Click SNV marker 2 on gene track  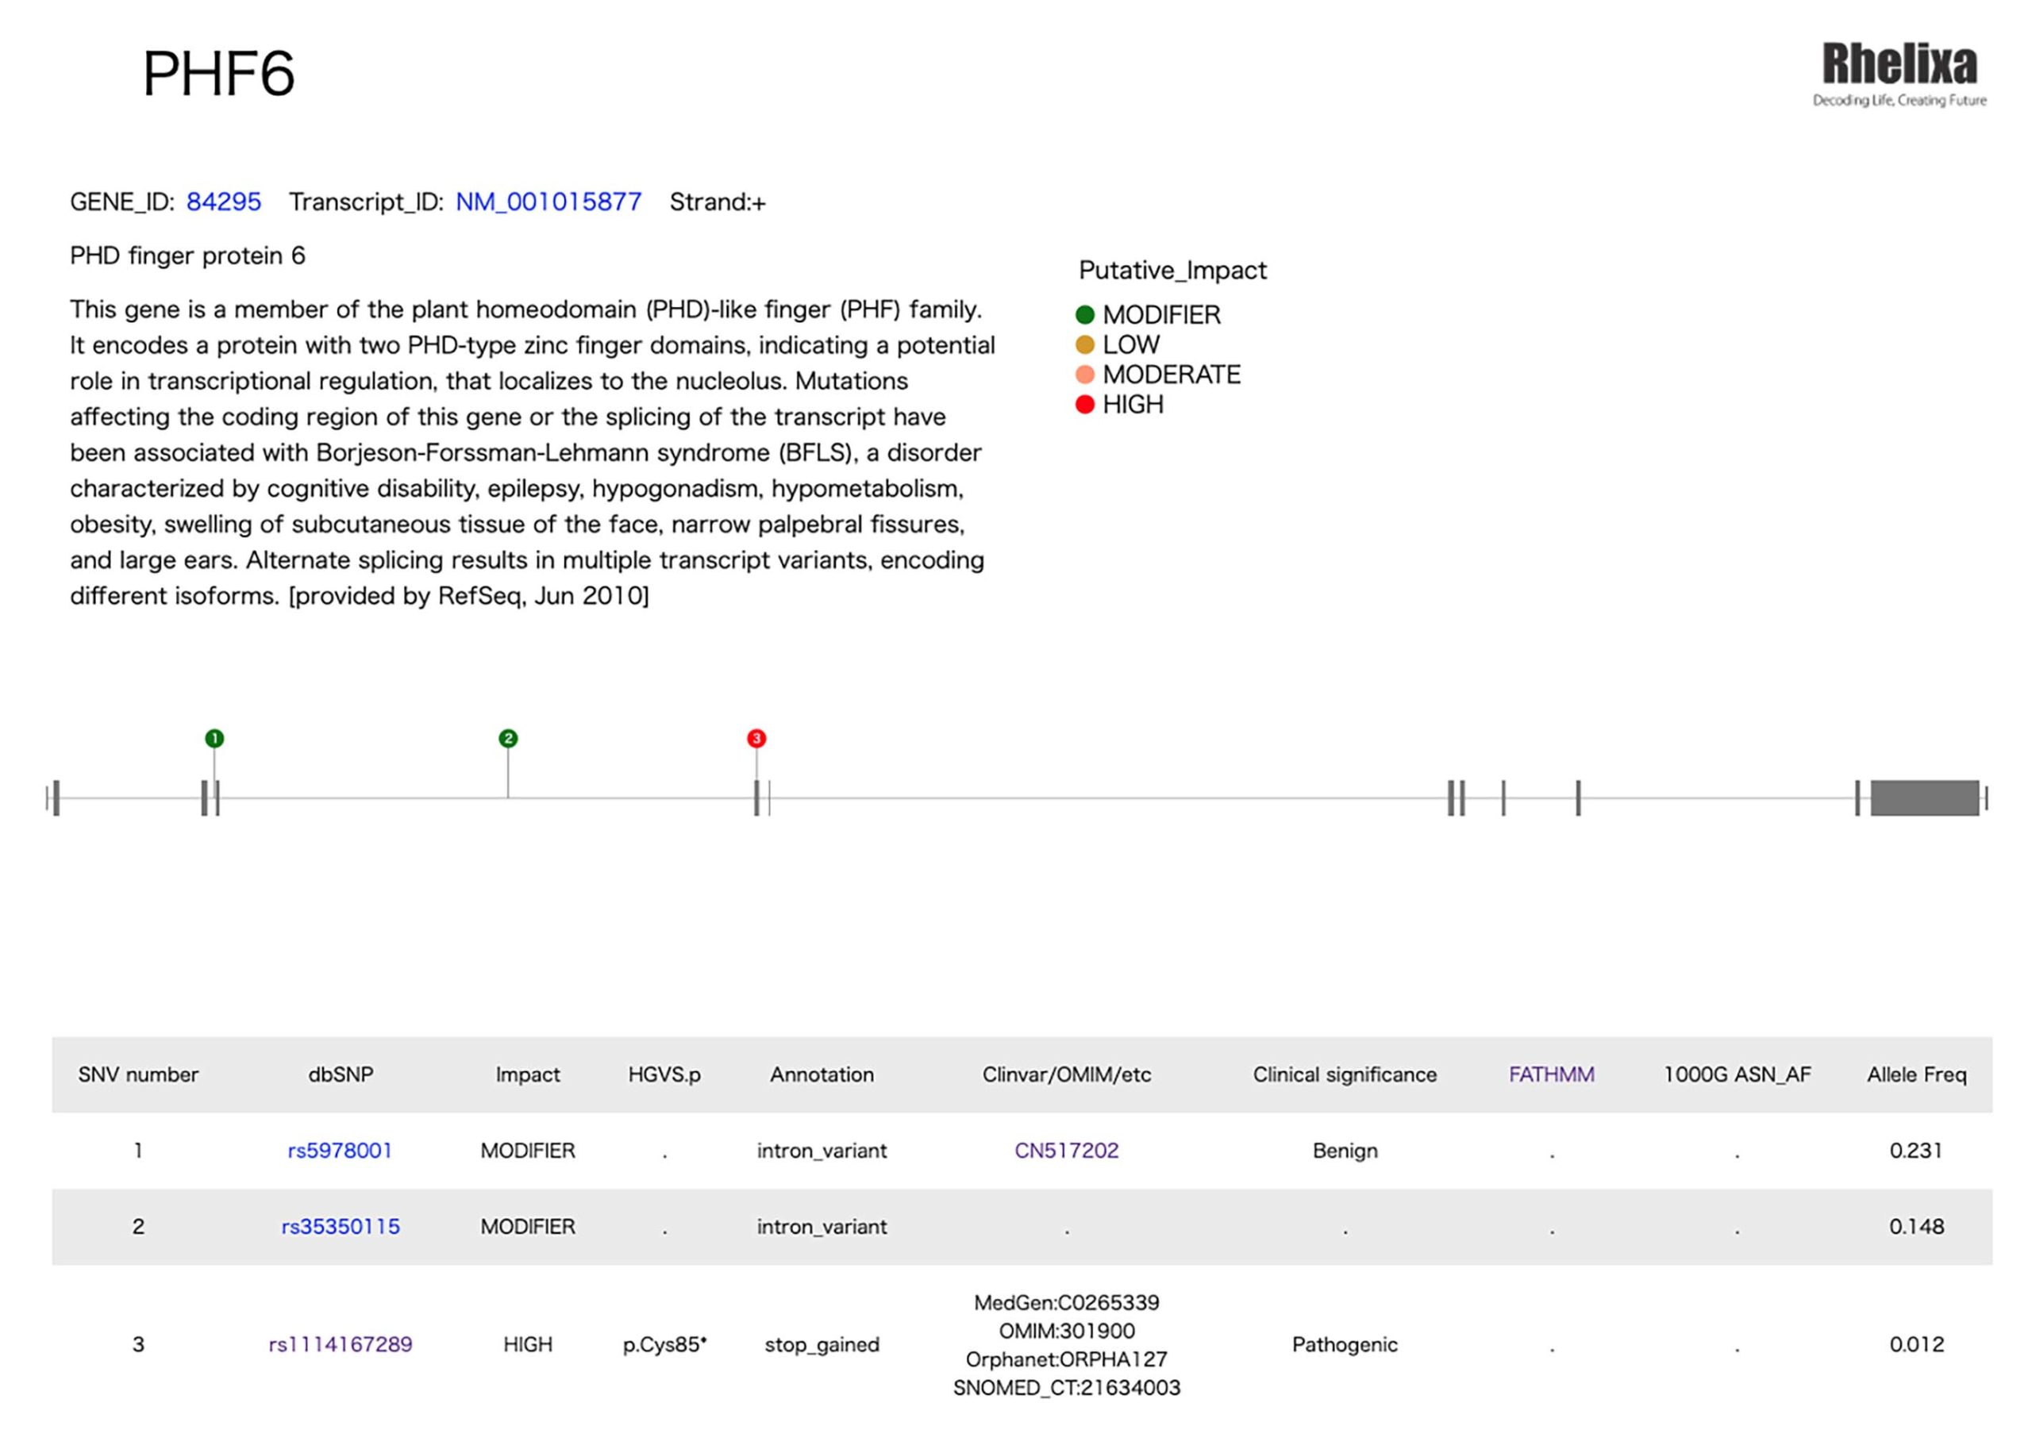tap(508, 739)
